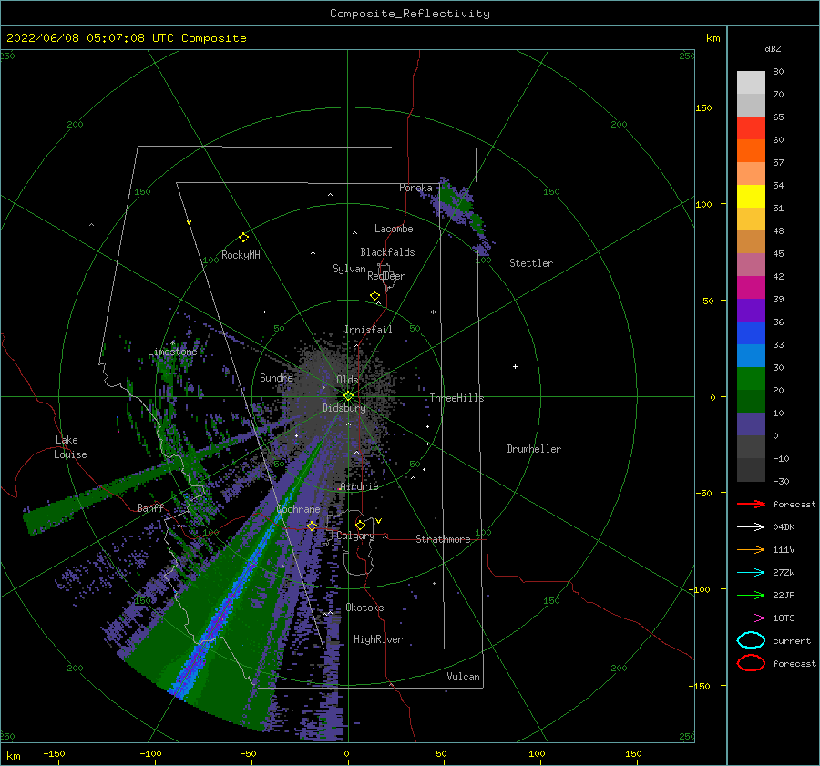Click the Okotoks city label
The width and height of the screenshot is (820, 766).
(364, 608)
